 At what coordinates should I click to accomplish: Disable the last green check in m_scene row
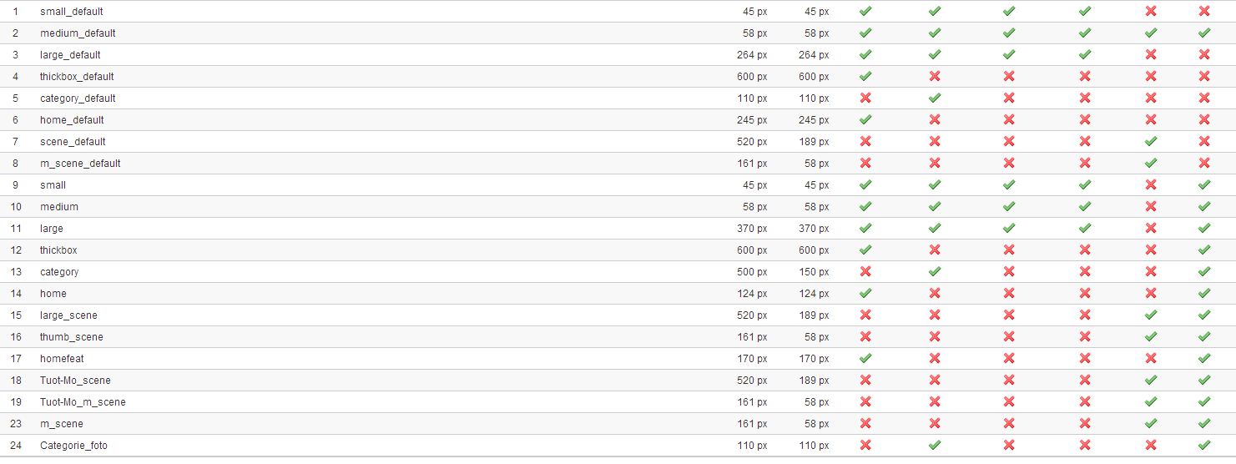click(x=1204, y=423)
